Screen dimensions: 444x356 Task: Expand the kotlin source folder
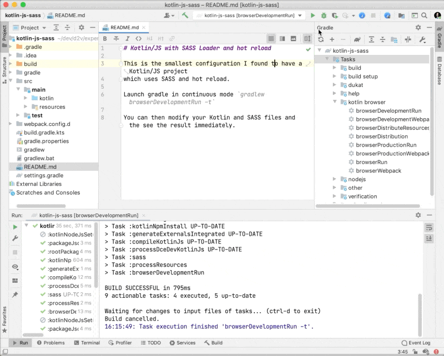pos(26,98)
